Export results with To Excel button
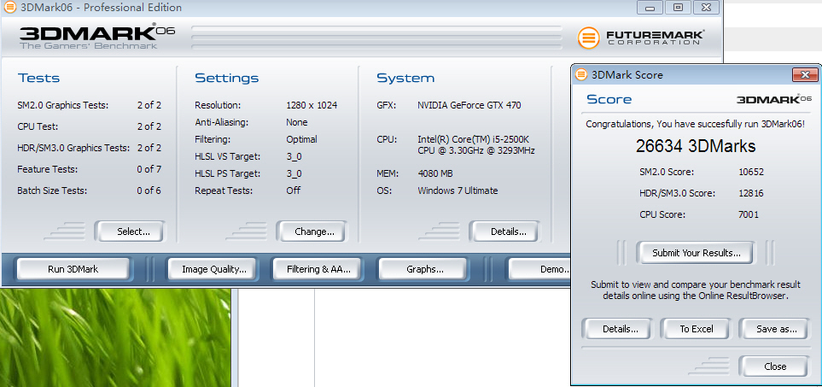This screenshot has width=822, height=387. click(695, 329)
